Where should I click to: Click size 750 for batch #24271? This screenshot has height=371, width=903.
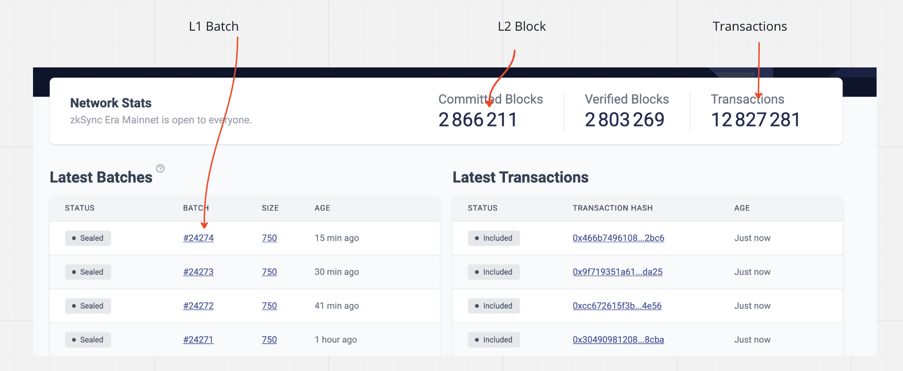pos(269,340)
